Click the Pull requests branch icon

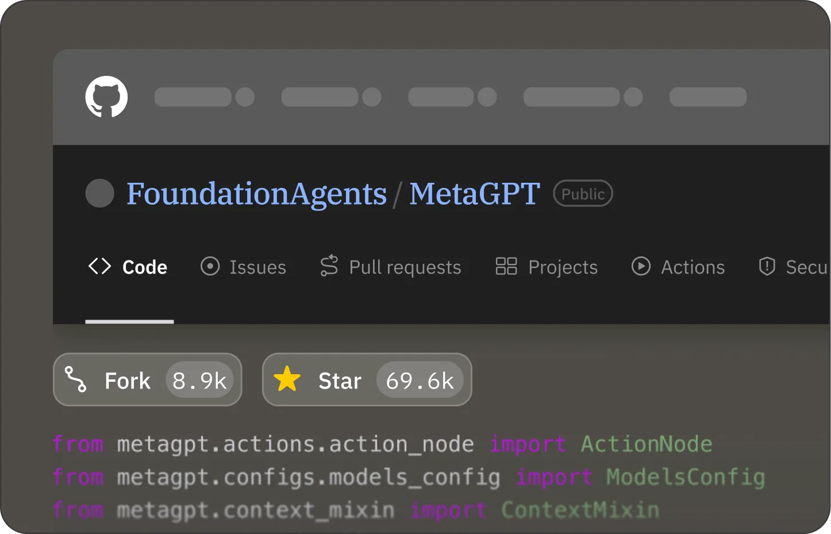(329, 266)
